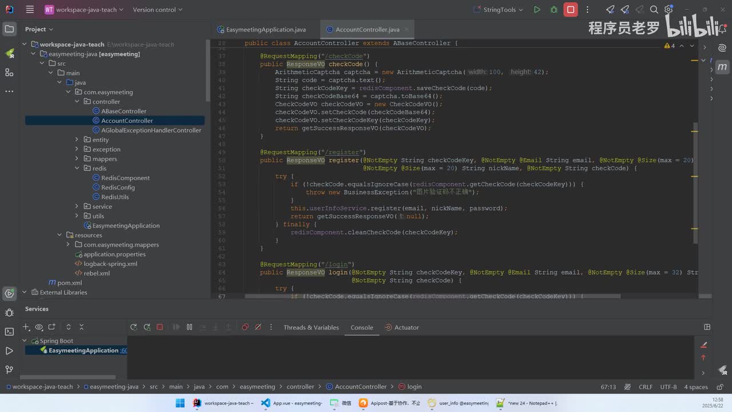Expand the entity folder in project tree
732x412 pixels.
tap(77, 140)
